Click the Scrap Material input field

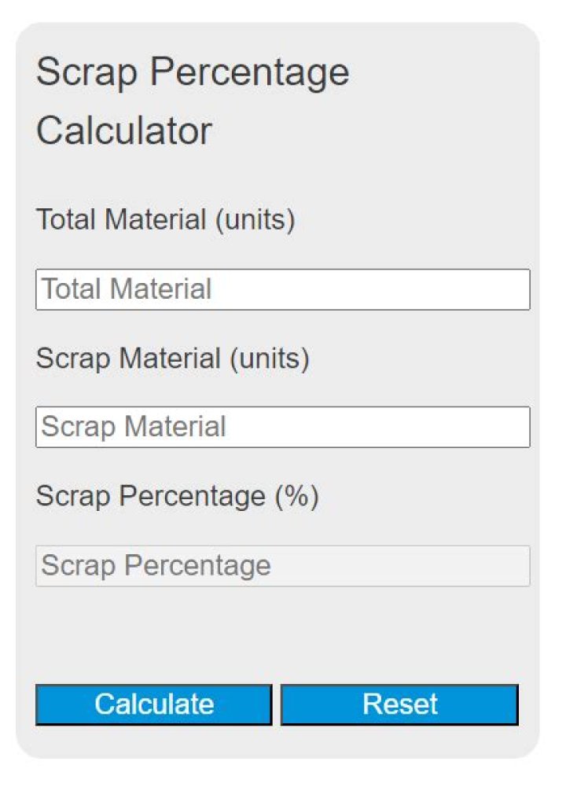(283, 427)
